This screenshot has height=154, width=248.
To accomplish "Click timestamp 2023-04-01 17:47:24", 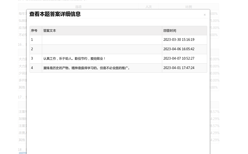I will pos(179,68).
